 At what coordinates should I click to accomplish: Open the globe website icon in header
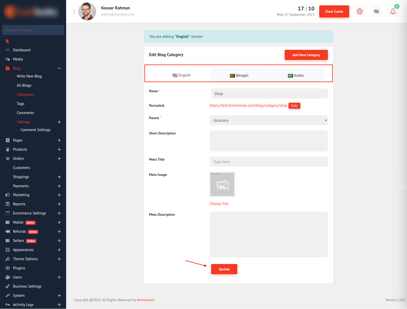click(360, 11)
